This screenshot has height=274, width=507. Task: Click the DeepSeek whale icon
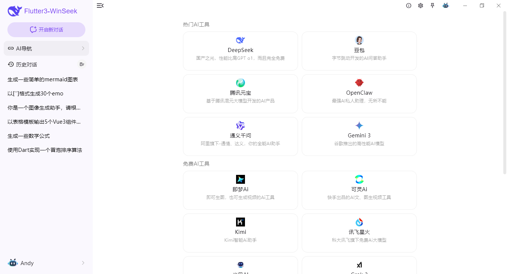click(240, 40)
